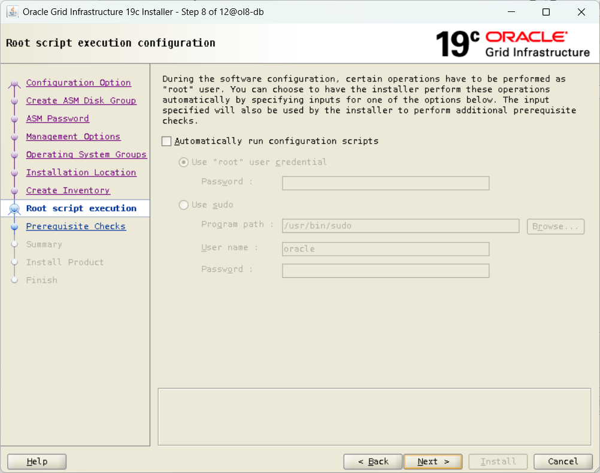Click the empty message area at bottom
This screenshot has width=600, height=473.
(374, 417)
